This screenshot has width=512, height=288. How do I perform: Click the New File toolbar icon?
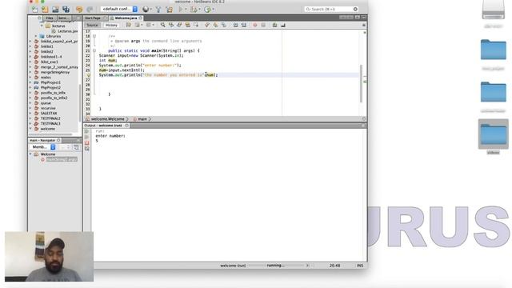(x=34, y=9)
